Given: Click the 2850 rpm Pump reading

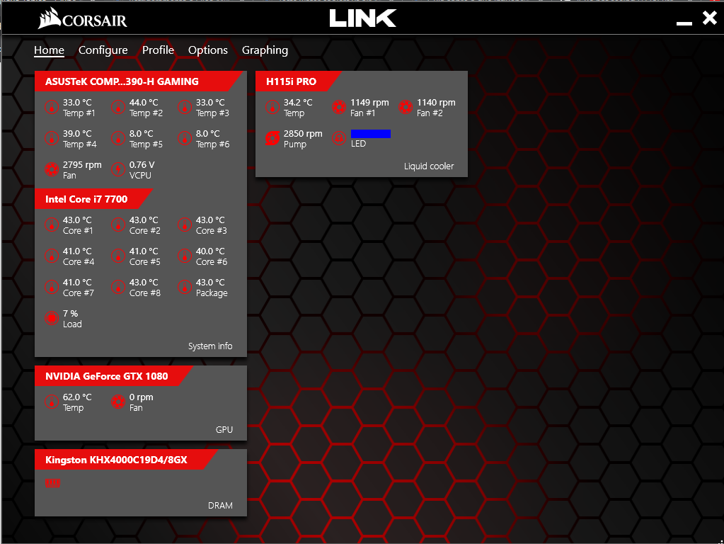Looking at the screenshot, I should pyautogui.click(x=303, y=134).
